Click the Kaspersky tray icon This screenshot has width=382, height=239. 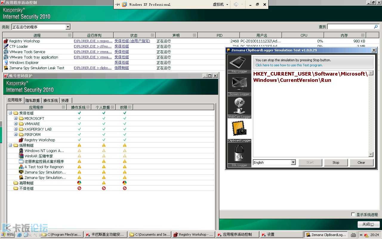366,235
